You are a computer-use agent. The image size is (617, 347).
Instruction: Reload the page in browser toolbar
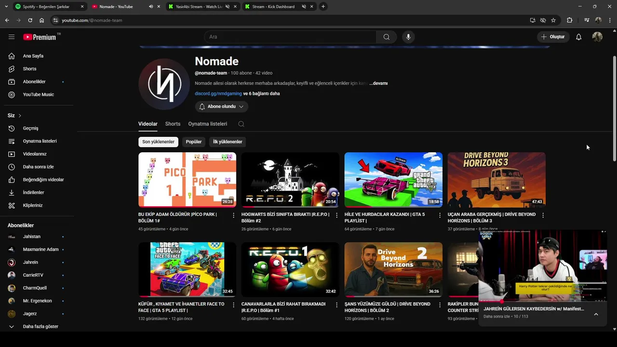(x=30, y=20)
